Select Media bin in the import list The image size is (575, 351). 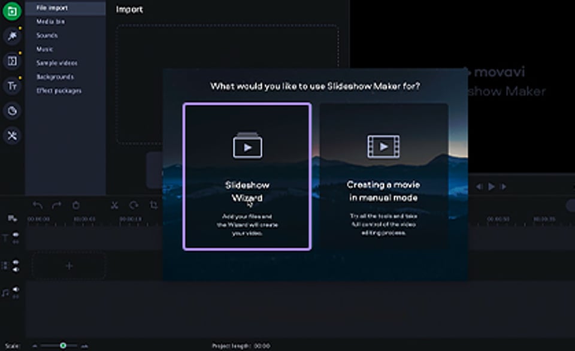tap(50, 22)
